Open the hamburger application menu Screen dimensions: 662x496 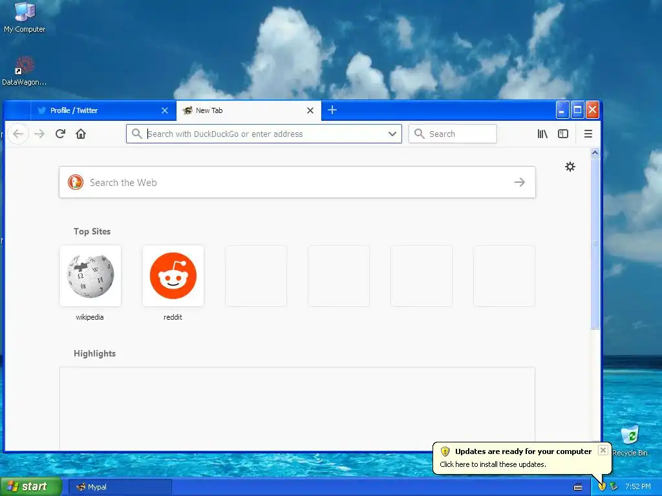coord(588,134)
